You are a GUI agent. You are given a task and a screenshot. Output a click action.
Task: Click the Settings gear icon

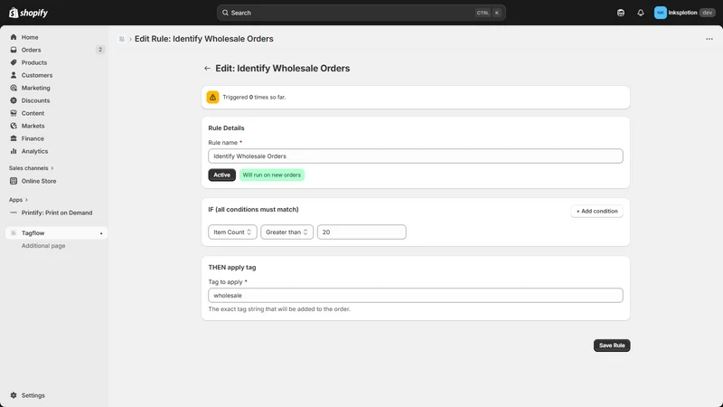tap(14, 395)
